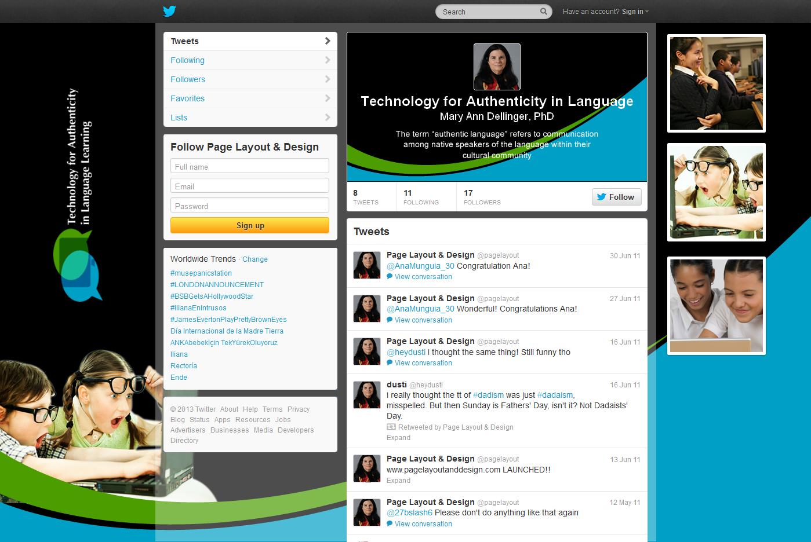
Task: Click Mary Ann Dellinger's profile photo
Action: (x=497, y=67)
